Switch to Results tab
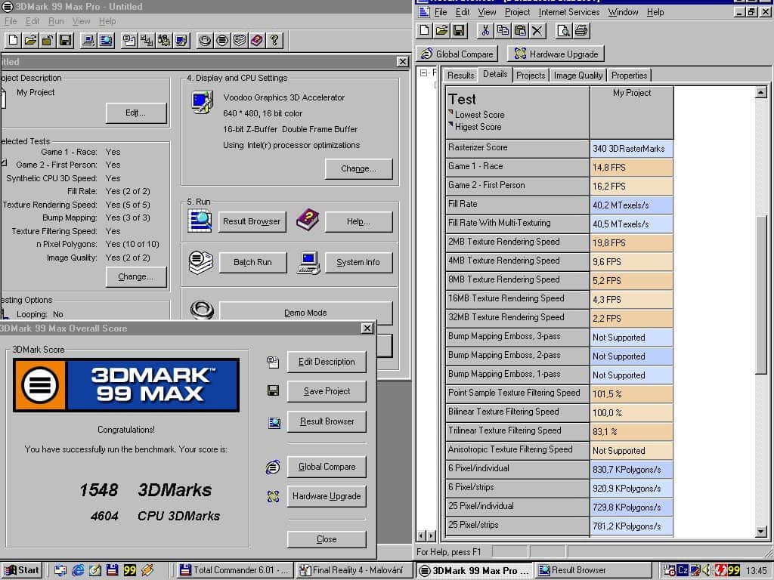Image resolution: width=774 pixels, height=580 pixels. pyautogui.click(x=460, y=75)
